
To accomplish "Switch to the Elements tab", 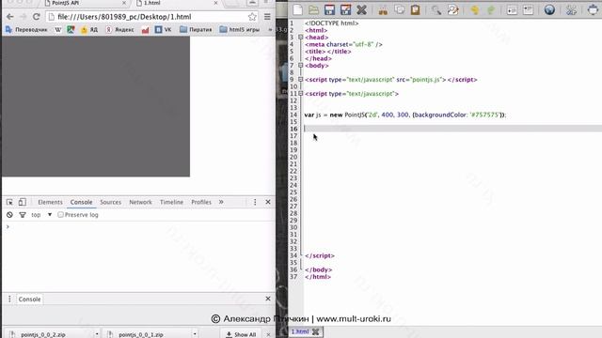I will (x=50, y=202).
